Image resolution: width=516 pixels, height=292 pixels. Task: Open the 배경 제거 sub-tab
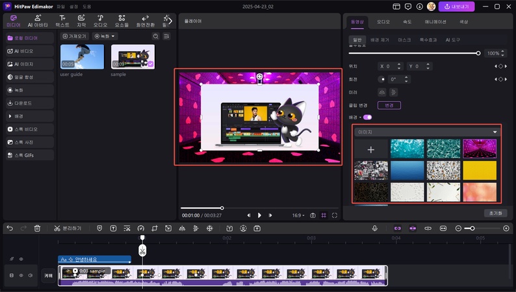pyautogui.click(x=380, y=40)
